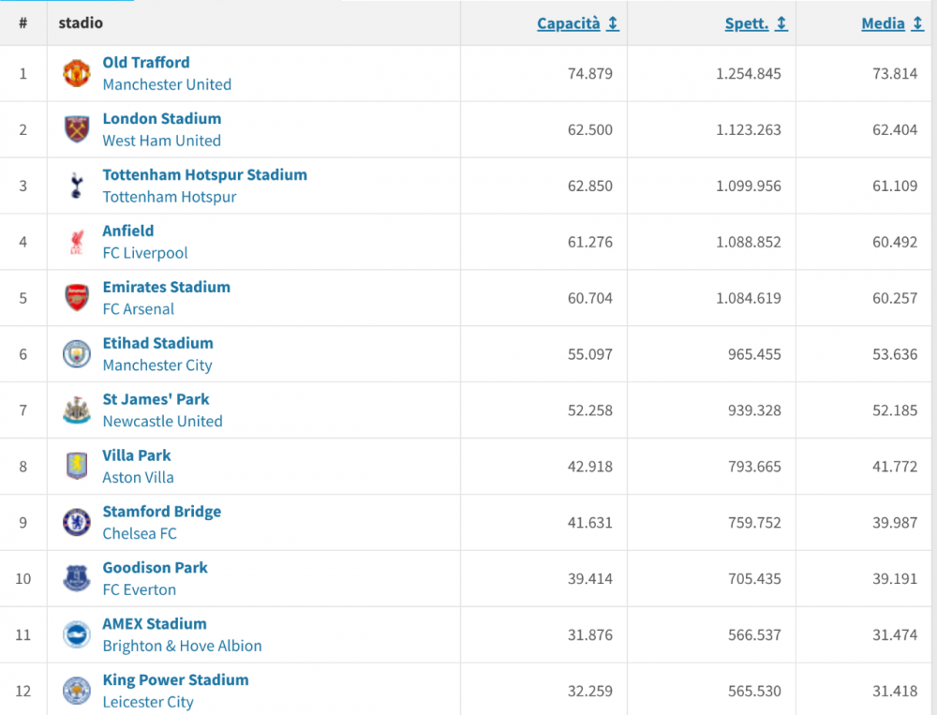This screenshot has height=715, width=937.
Task: Open the Leicester City club link
Action: pos(148,703)
